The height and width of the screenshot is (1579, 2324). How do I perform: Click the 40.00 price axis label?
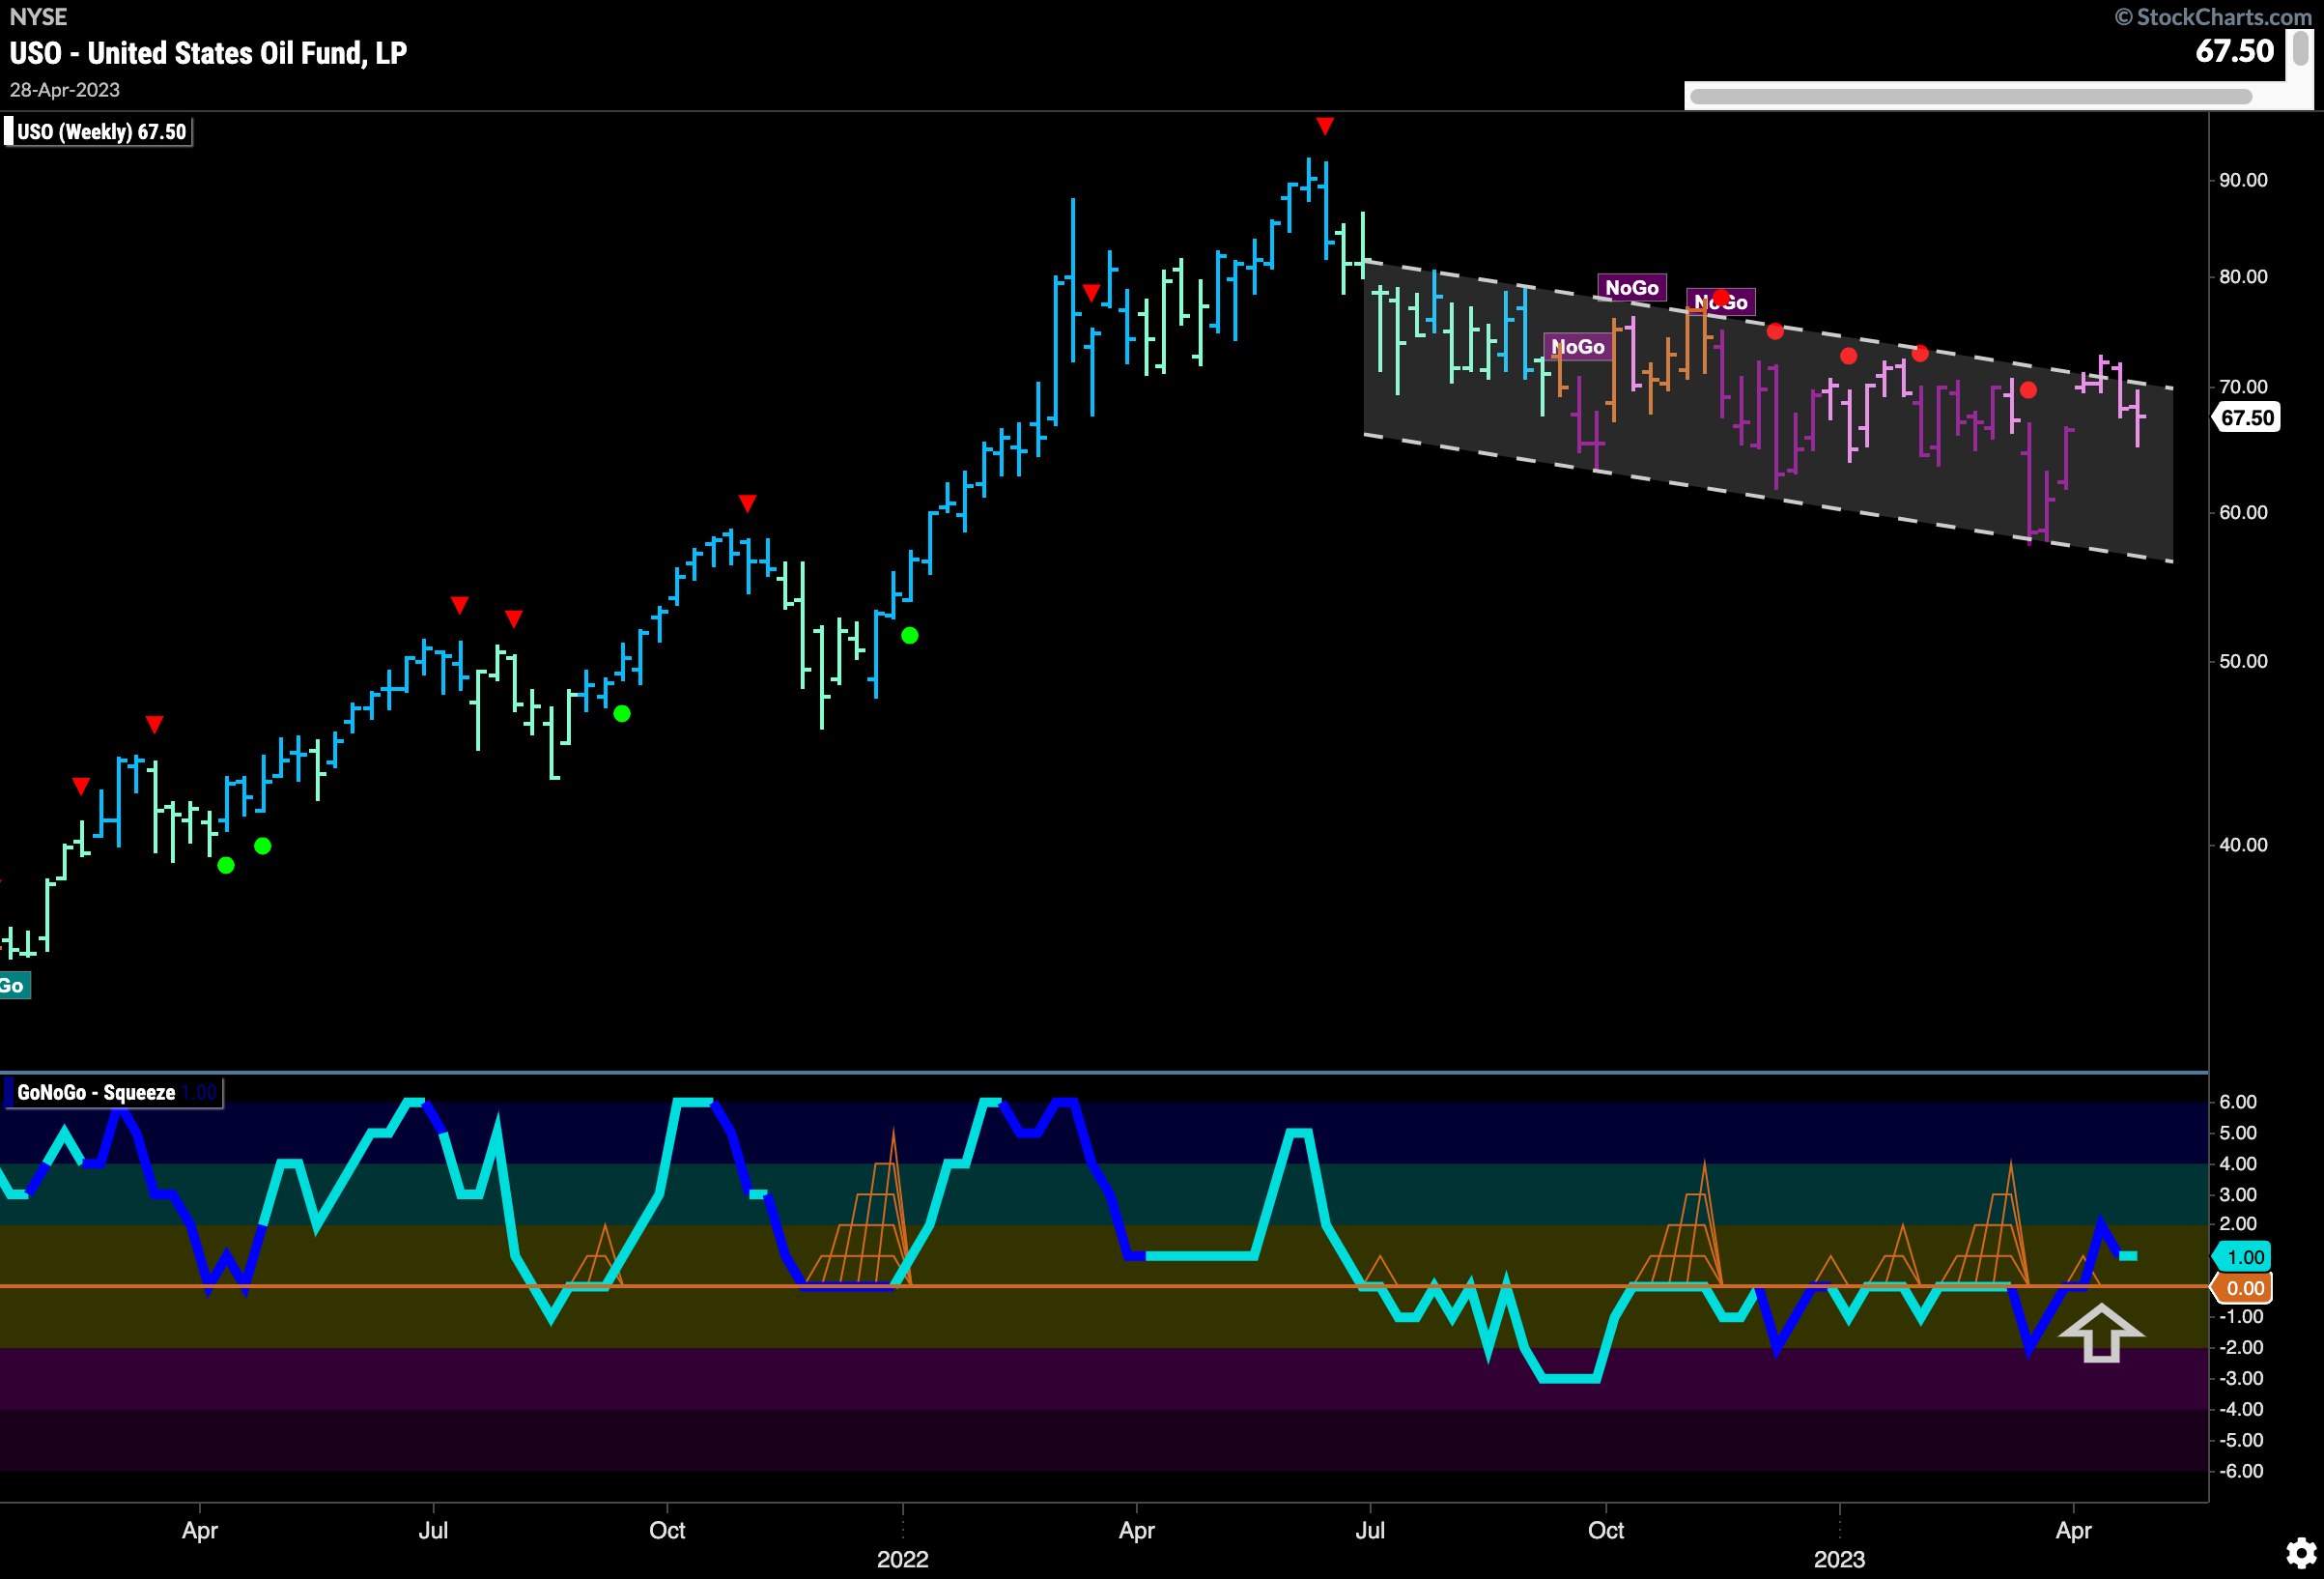click(2243, 845)
